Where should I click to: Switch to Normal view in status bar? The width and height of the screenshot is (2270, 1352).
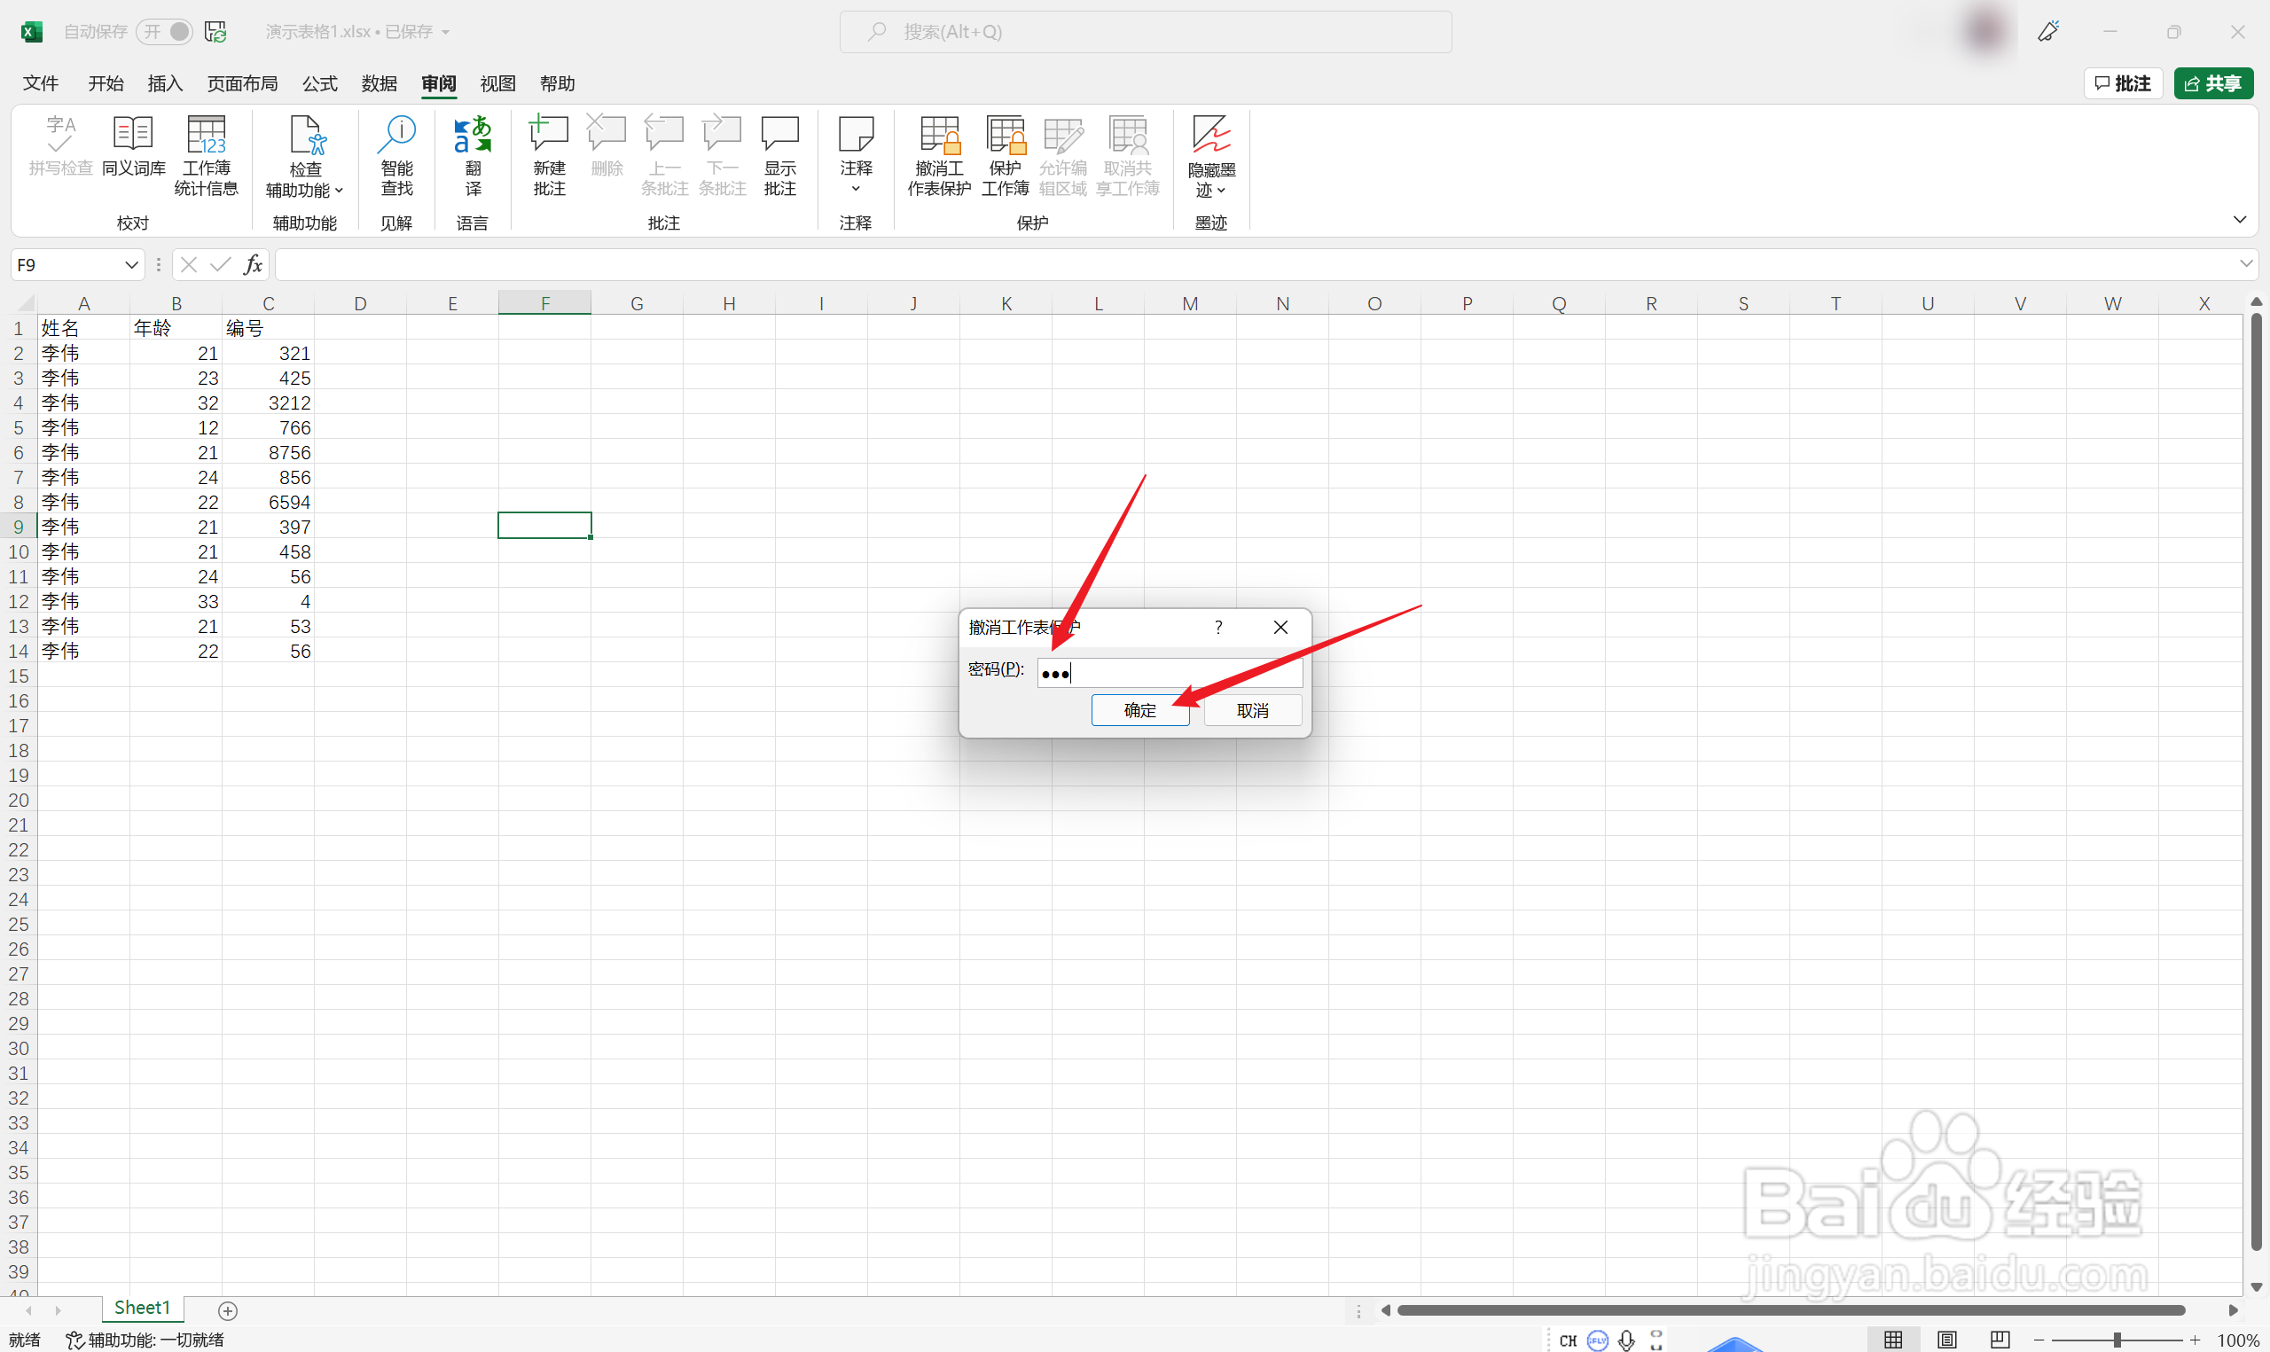[1894, 1339]
